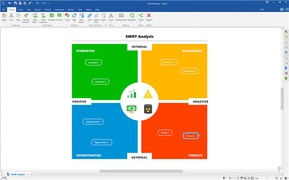Open the Outlook pane icon in sidebar
The height and width of the screenshot is (180, 289).
[x=286, y=68]
